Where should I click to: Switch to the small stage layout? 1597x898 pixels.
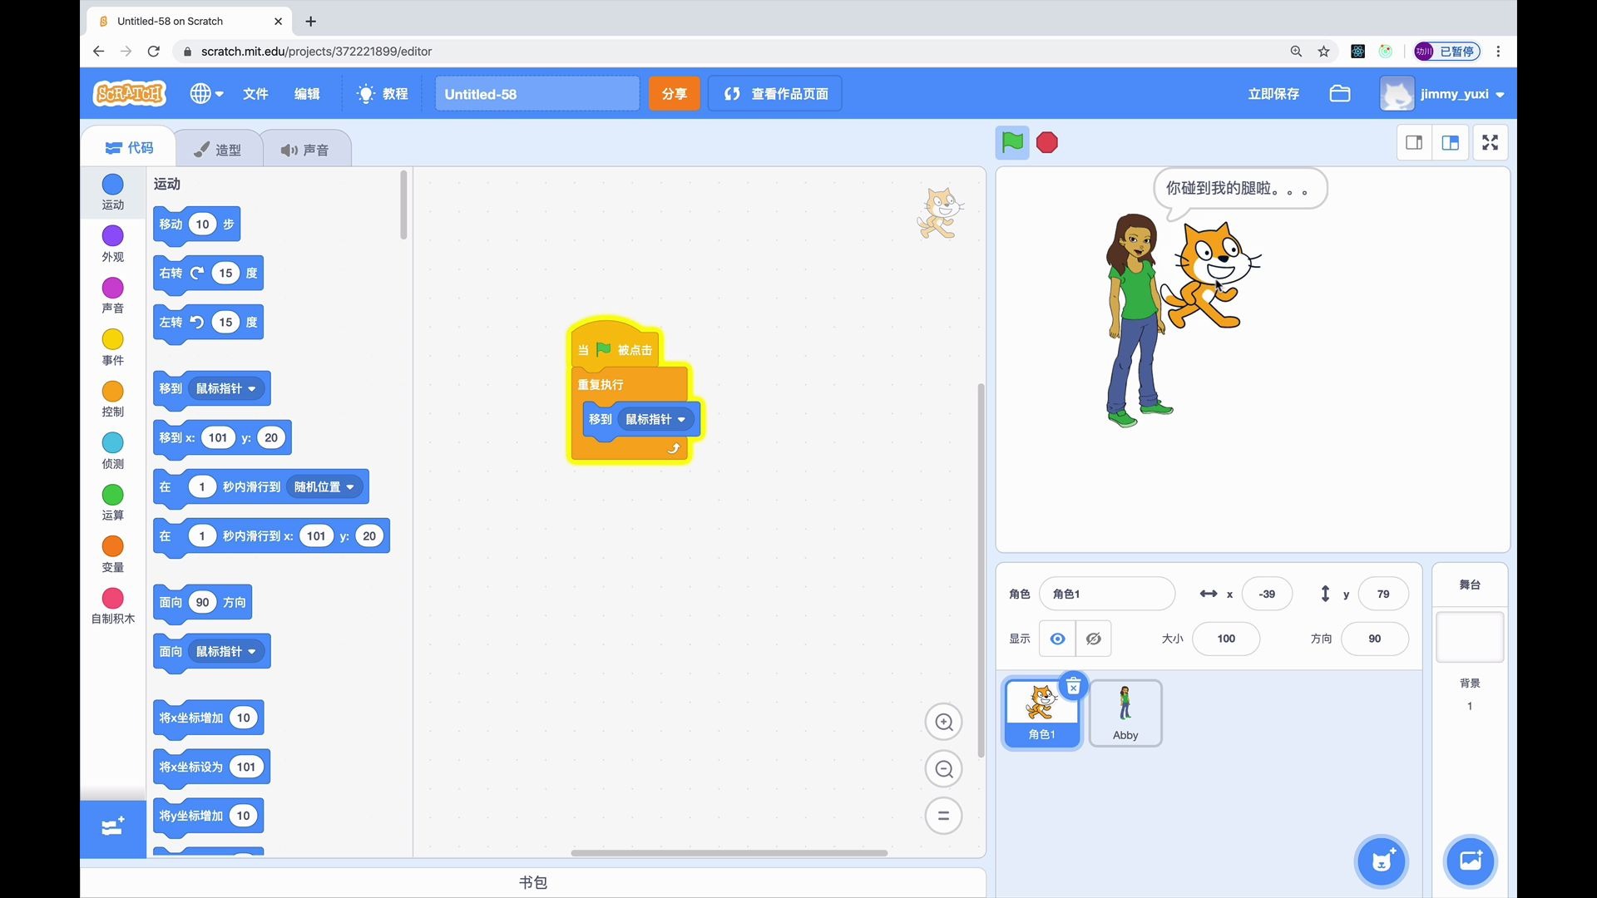tap(1414, 143)
